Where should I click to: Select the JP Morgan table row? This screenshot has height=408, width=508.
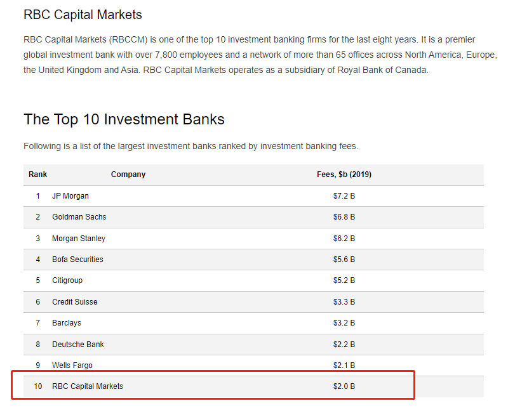253,196
